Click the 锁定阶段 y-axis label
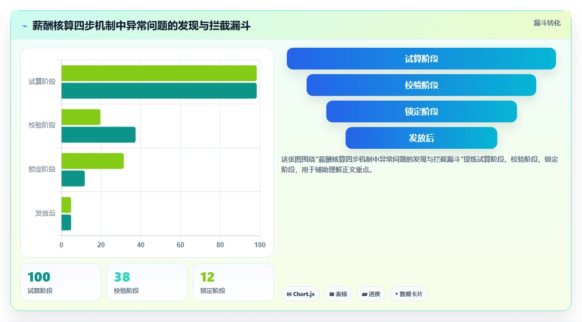The height and width of the screenshot is (322, 582). pyautogui.click(x=42, y=170)
